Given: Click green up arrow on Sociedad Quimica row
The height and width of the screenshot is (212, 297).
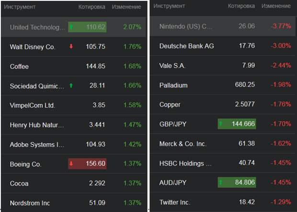Looking at the screenshot, I should tap(71, 86).
